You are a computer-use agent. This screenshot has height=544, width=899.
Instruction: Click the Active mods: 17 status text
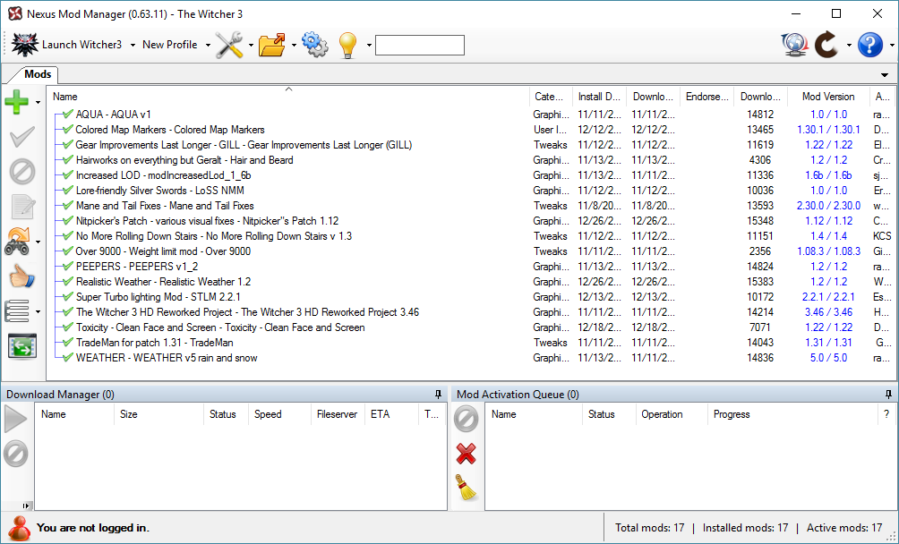844,527
